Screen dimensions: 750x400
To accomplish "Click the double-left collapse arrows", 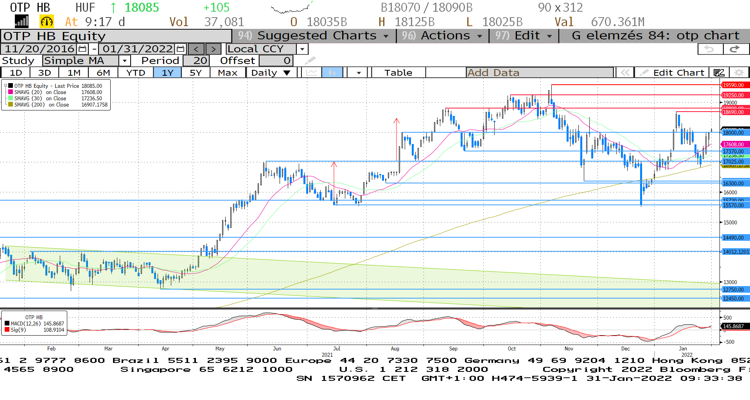I will [x=625, y=73].
